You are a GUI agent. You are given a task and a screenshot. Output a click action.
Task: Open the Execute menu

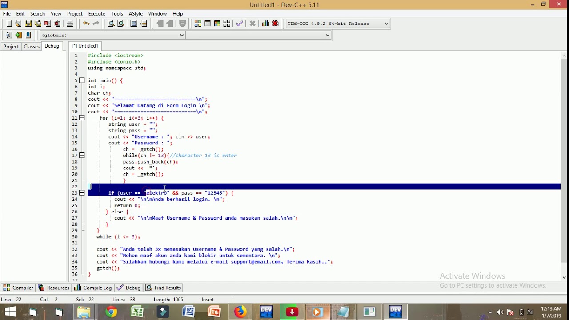point(96,14)
